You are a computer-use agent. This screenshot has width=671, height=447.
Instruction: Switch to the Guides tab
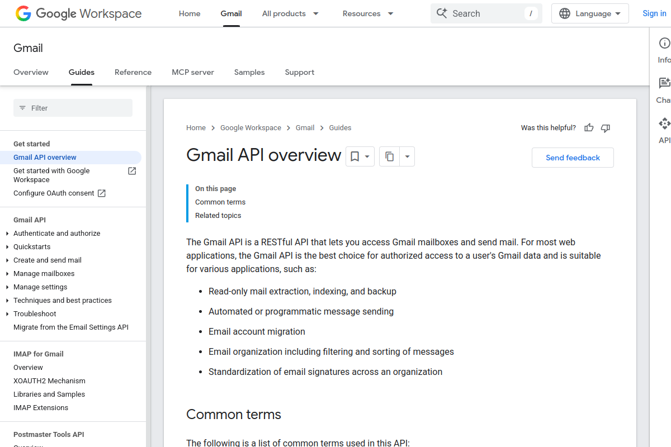point(82,72)
